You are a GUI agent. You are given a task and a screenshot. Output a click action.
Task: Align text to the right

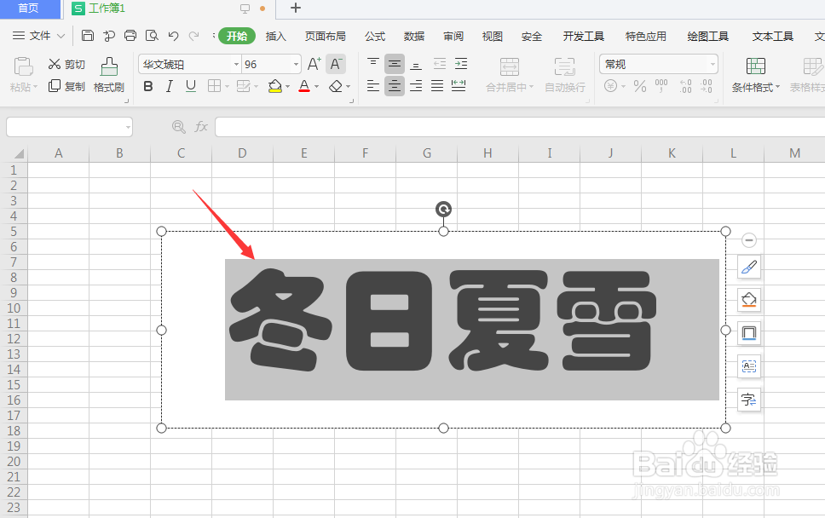click(x=416, y=86)
